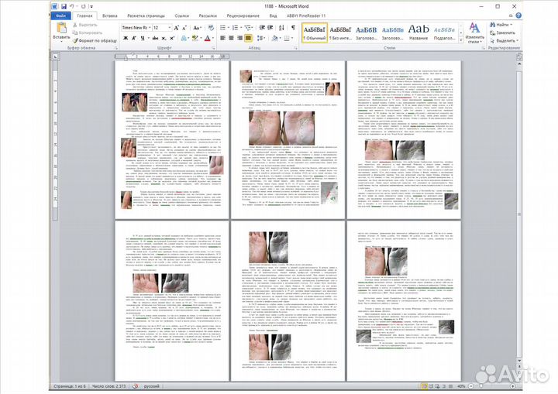Viewport: 558px width, 394px height.
Task: Click the Save icon in quick access toolbar
Action: pyautogui.click(x=64, y=5)
